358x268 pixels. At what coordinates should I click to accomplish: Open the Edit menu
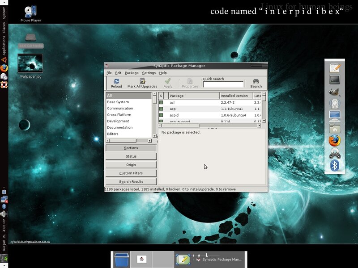pos(118,73)
